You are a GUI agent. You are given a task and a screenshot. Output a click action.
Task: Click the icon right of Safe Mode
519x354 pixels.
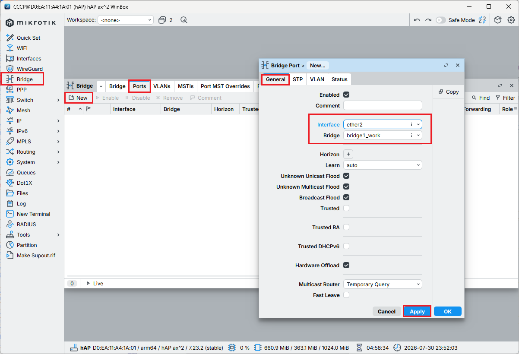click(482, 20)
